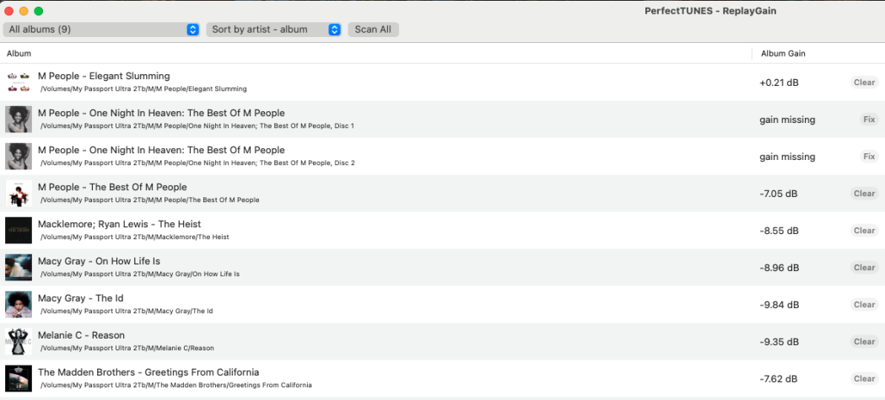
Task: Open the Sort by artist - album dropdown
Action: coord(273,29)
